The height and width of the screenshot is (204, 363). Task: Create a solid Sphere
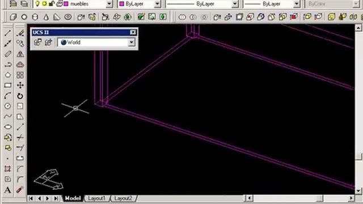pyautogui.click(x=24, y=17)
